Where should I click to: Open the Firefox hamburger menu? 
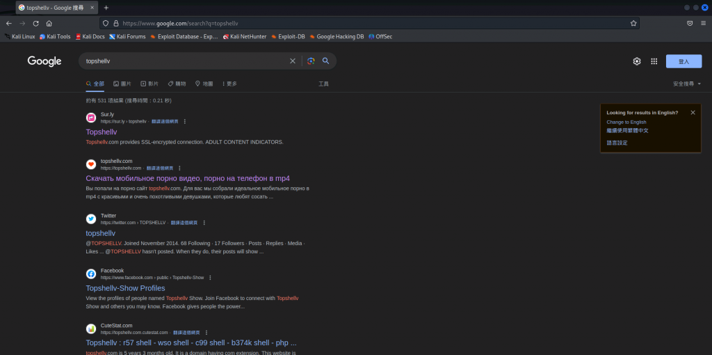[x=704, y=23]
